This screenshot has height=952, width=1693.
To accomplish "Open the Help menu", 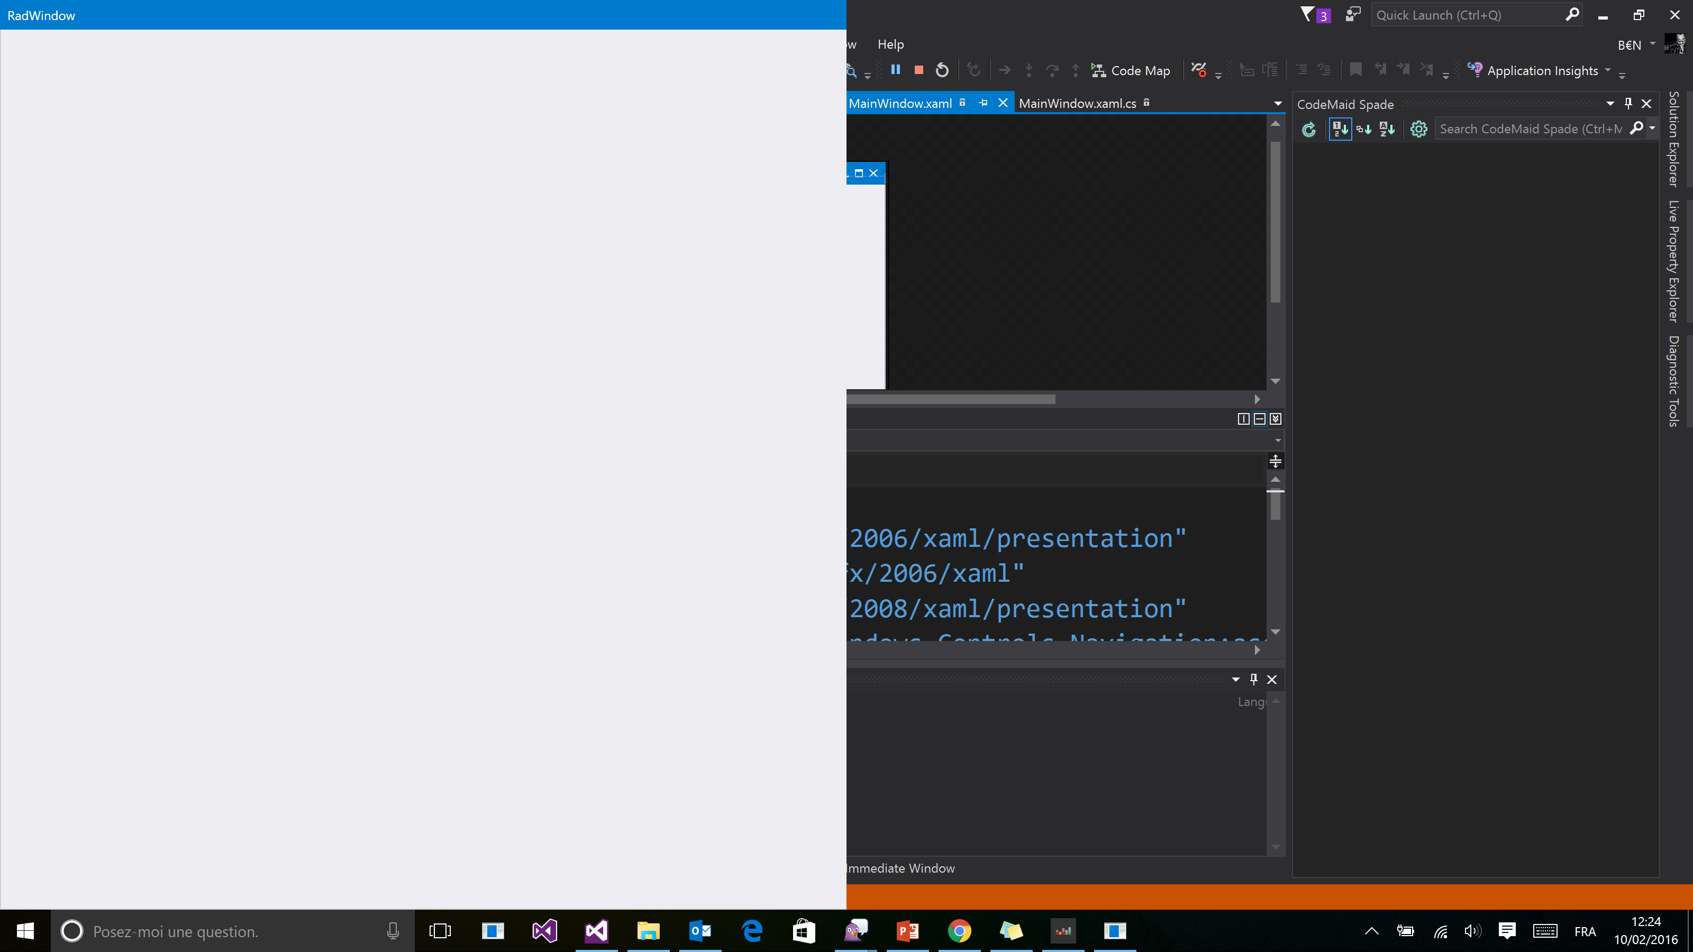I will (x=890, y=44).
